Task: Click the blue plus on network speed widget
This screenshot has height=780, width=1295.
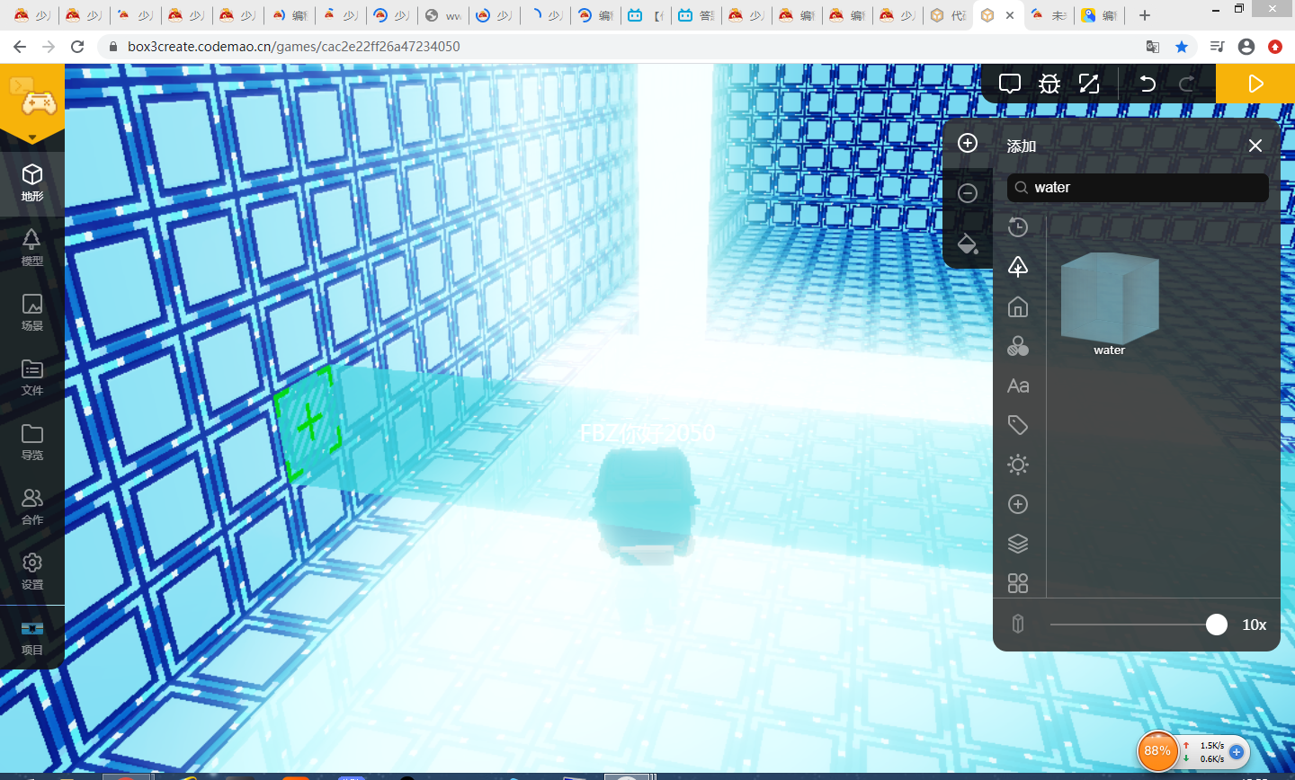Action: pyautogui.click(x=1237, y=751)
